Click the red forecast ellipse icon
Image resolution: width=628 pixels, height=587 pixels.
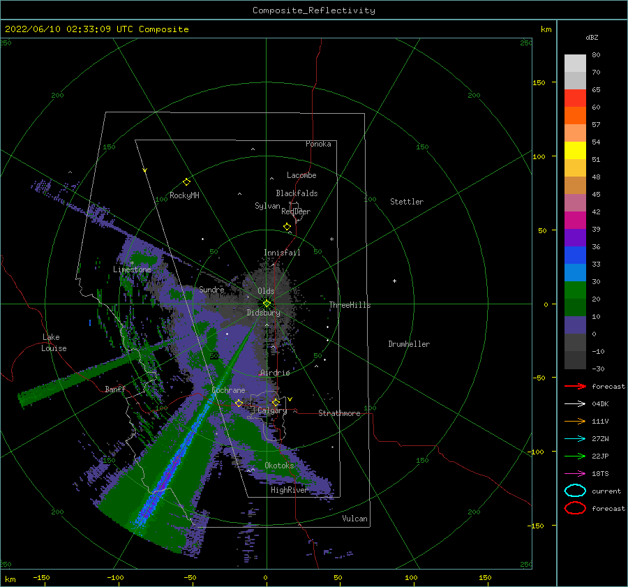[575, 508]
